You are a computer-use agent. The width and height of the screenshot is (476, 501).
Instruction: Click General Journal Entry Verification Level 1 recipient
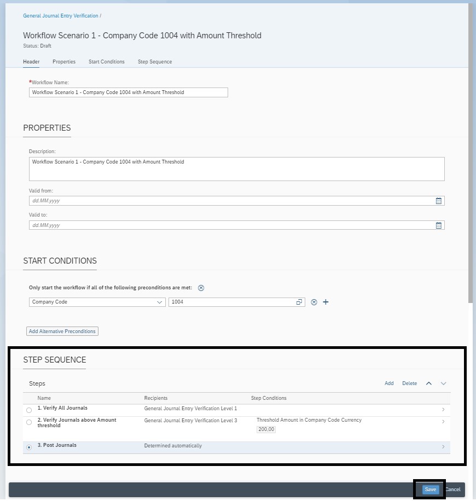190,409
